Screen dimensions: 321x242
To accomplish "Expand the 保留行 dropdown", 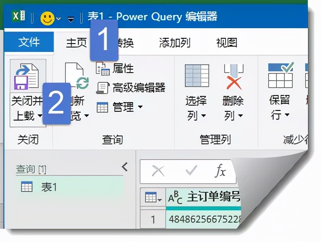I will click(x=287, y=115).
